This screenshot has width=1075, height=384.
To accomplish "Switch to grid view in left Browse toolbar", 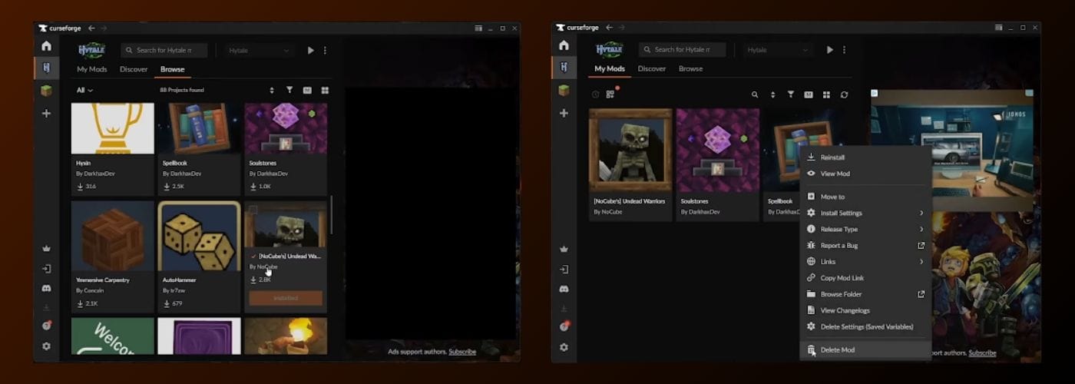I will tap(325, 90).
